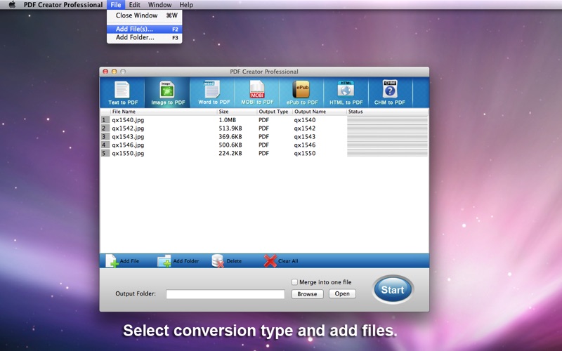Viewport: 562px width, 351px height.
Task: Click the Browse button
Action: point(307,293)
